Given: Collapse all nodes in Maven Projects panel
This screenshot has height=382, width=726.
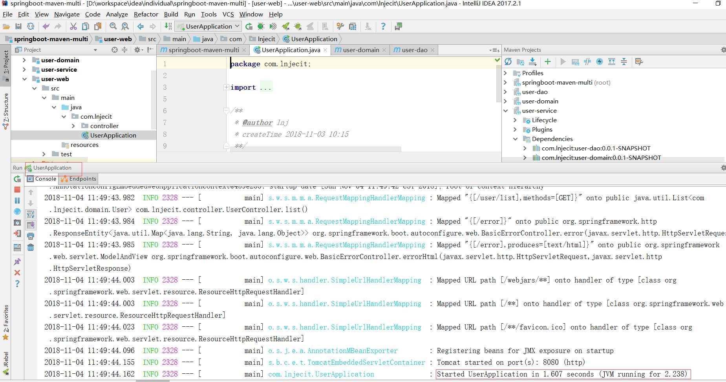Looking at the screenshot, I should tap(624, 62).
